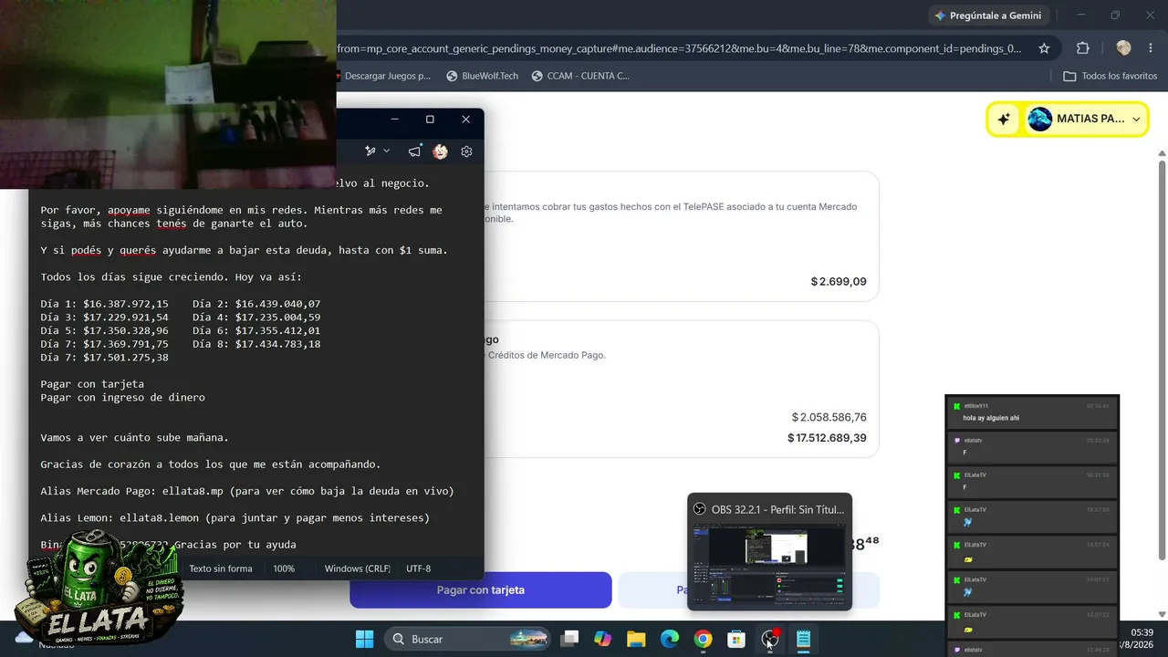Image resolution: width=1168 pixels, height=657 pixels.
Task: Click Windows (CRLF) in Notepad status bar
Action: point(358,568)
